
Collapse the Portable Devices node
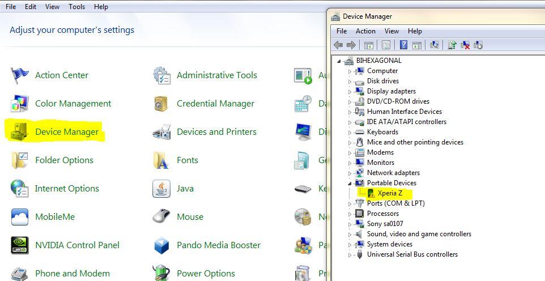[350, 184]
